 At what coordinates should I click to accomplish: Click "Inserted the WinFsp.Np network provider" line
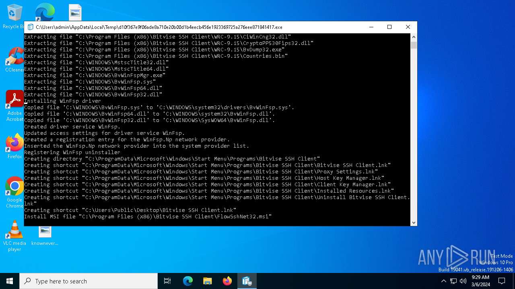(x=136, y=146)
